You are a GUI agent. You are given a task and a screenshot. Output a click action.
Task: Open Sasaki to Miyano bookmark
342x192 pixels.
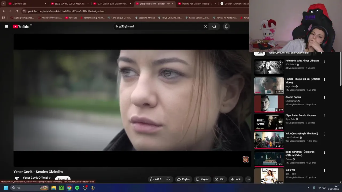[145, 18]
